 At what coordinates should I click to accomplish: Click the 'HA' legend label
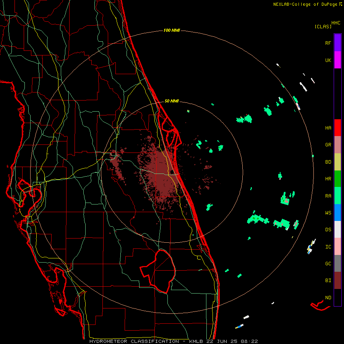328,128
